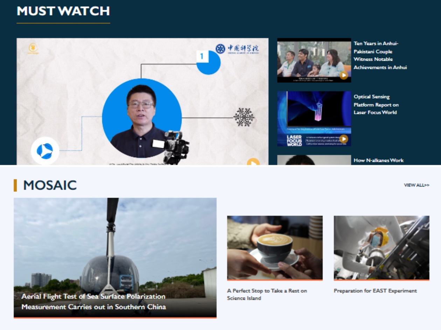Open the helicopter aerial flight test image
The width and height of the screenshot is (441, 330).
(x=115, y=244)
